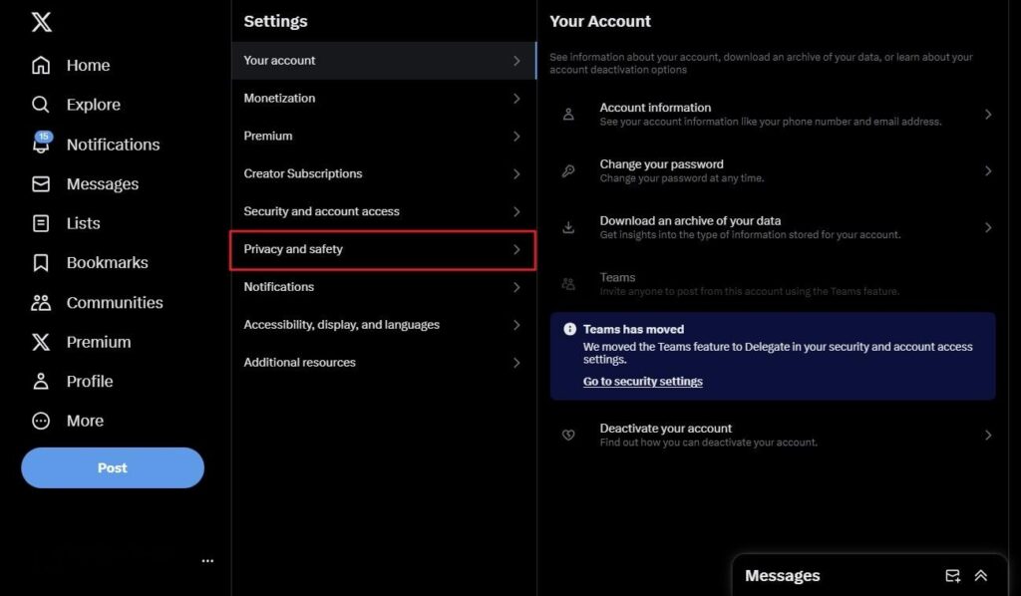1021x596 pixels.
Task: Click the Premium X icon in the sidebar
Action: tap(40, 342)
